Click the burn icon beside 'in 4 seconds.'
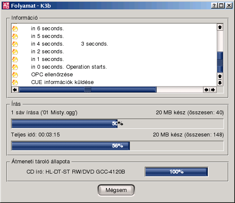The image size is (235, 203). click(x=15, y=44)
